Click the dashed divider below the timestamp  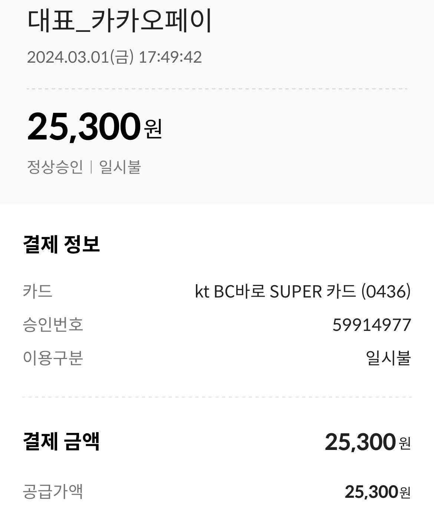217,89
